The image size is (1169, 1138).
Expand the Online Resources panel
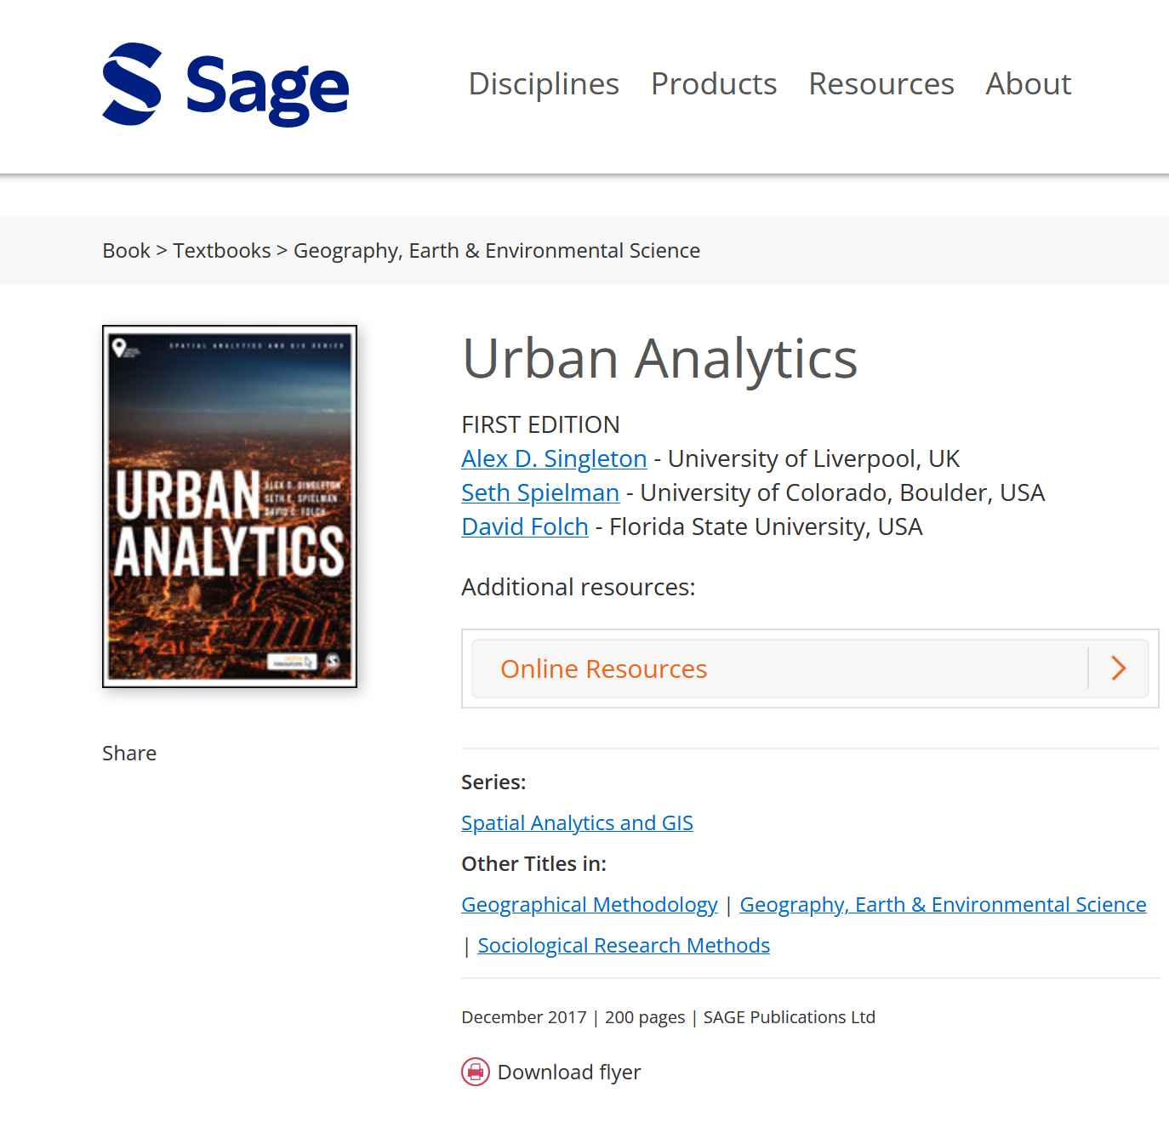click(x=603, y=669)
